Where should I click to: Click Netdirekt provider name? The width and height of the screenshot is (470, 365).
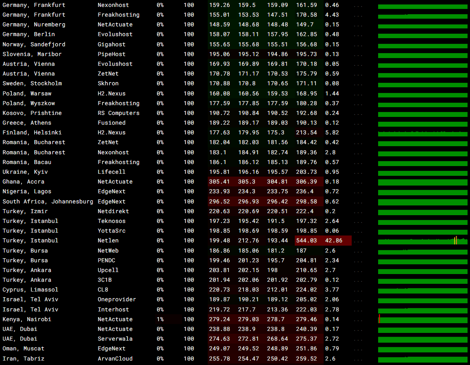pos(113,211)
